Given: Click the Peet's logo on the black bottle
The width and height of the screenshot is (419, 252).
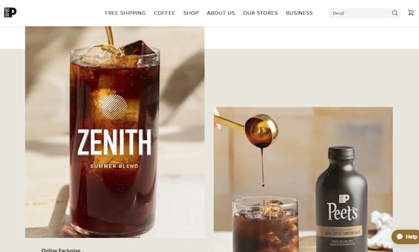Looking at the screenshot, I should pyautogui.click(x=343, y=208).
